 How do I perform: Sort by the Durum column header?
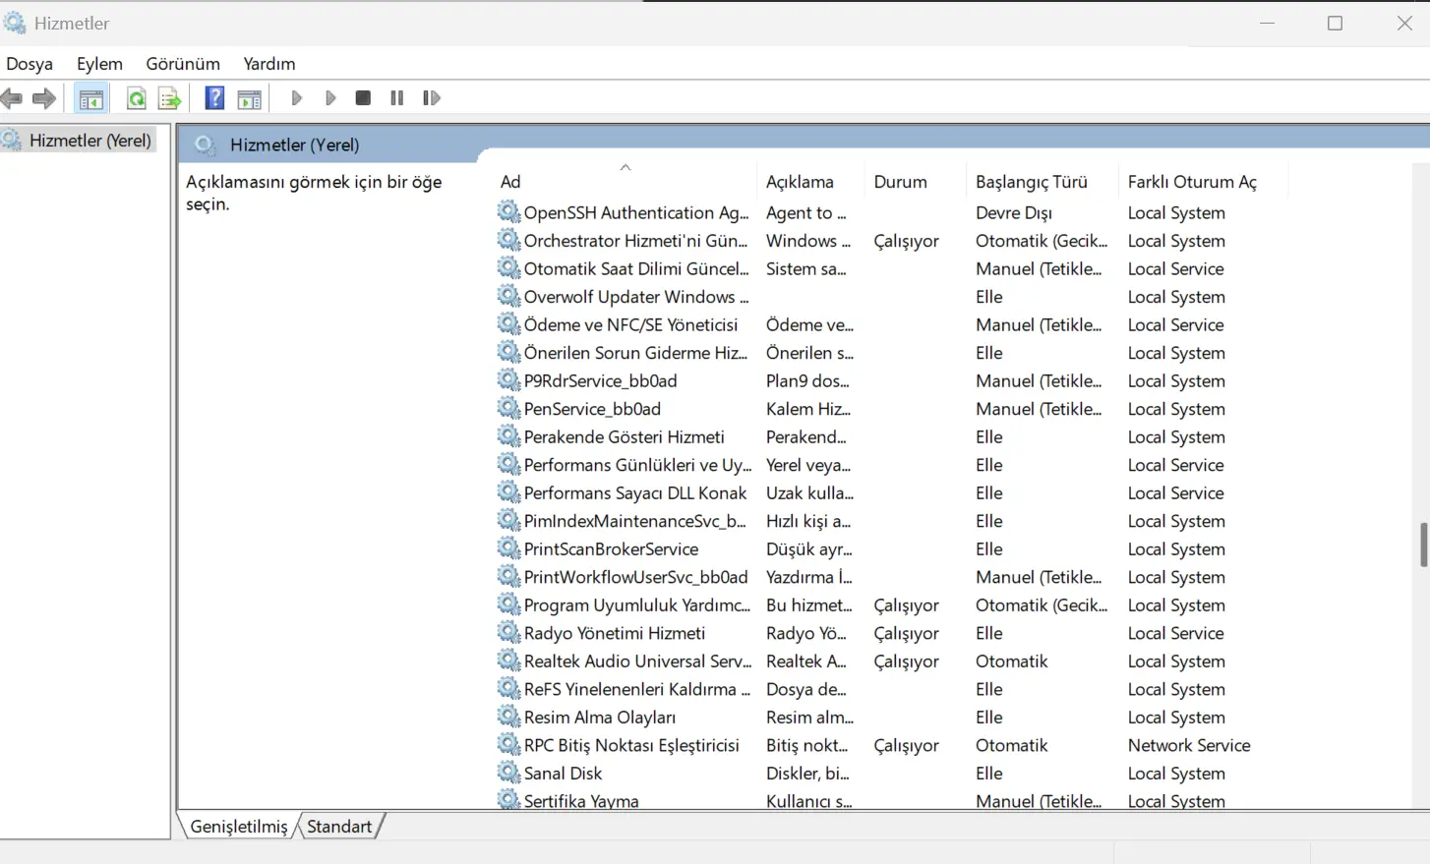coord(916,182)
